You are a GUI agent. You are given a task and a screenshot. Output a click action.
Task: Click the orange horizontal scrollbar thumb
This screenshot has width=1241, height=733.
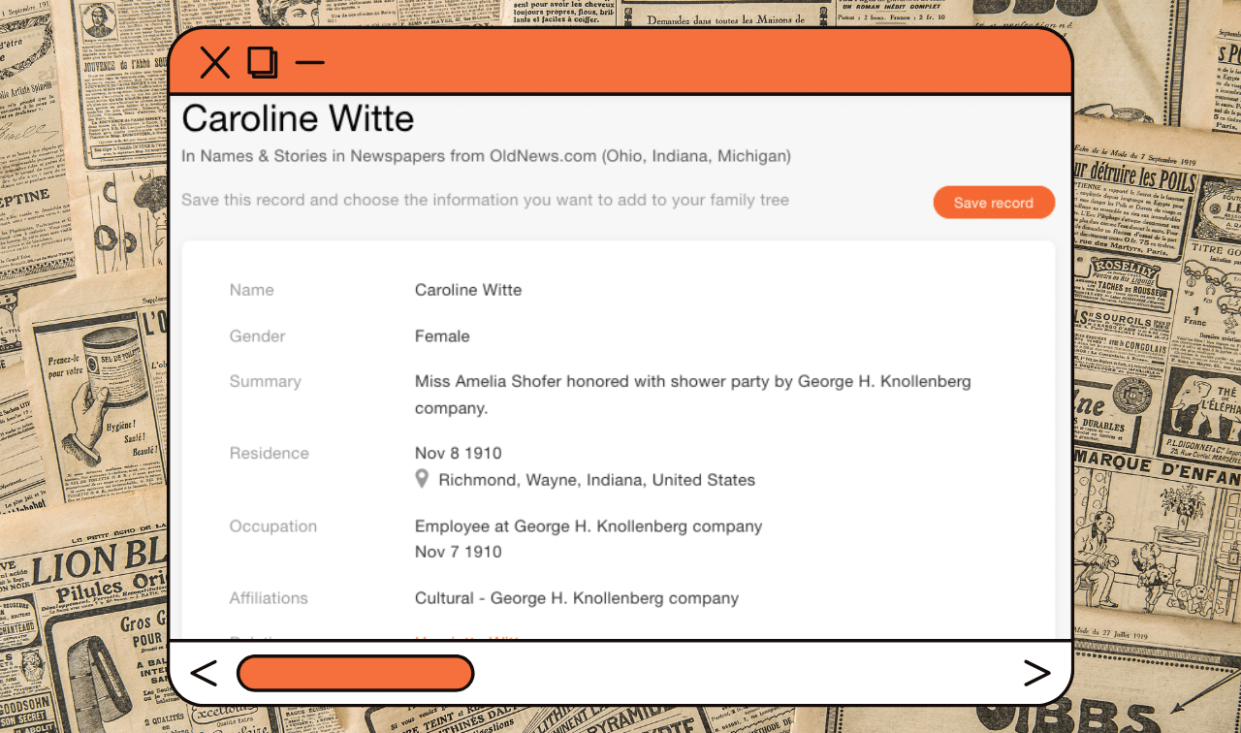pyautogui.click(x=355, y=673)
